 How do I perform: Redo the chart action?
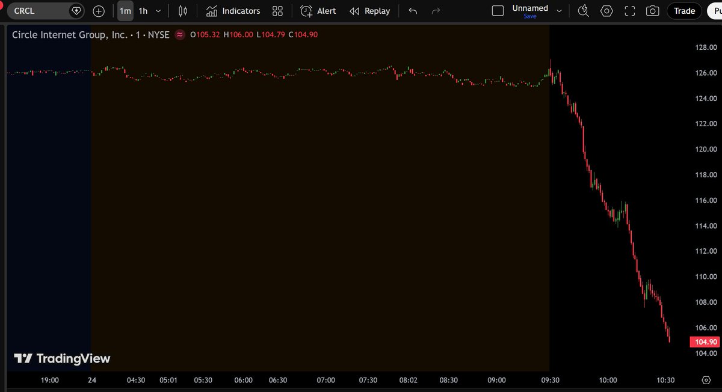click(x=436, y=11)
